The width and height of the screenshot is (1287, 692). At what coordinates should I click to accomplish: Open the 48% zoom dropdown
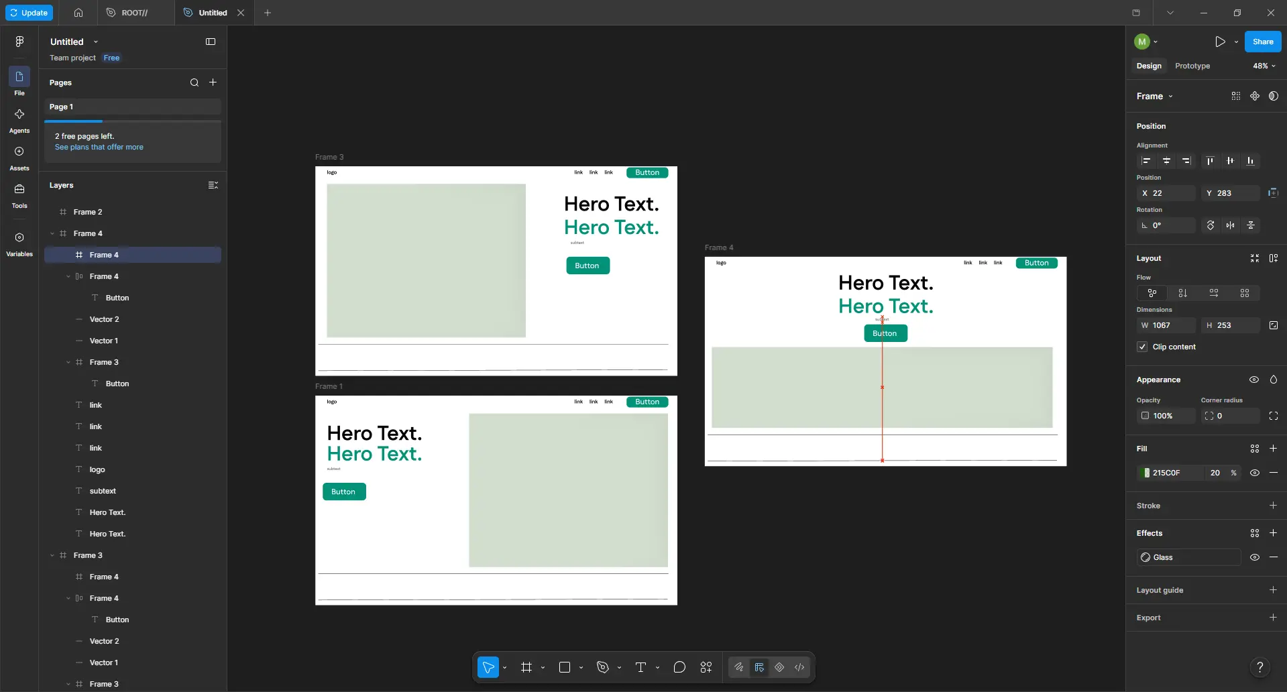tap(1264, 66)
